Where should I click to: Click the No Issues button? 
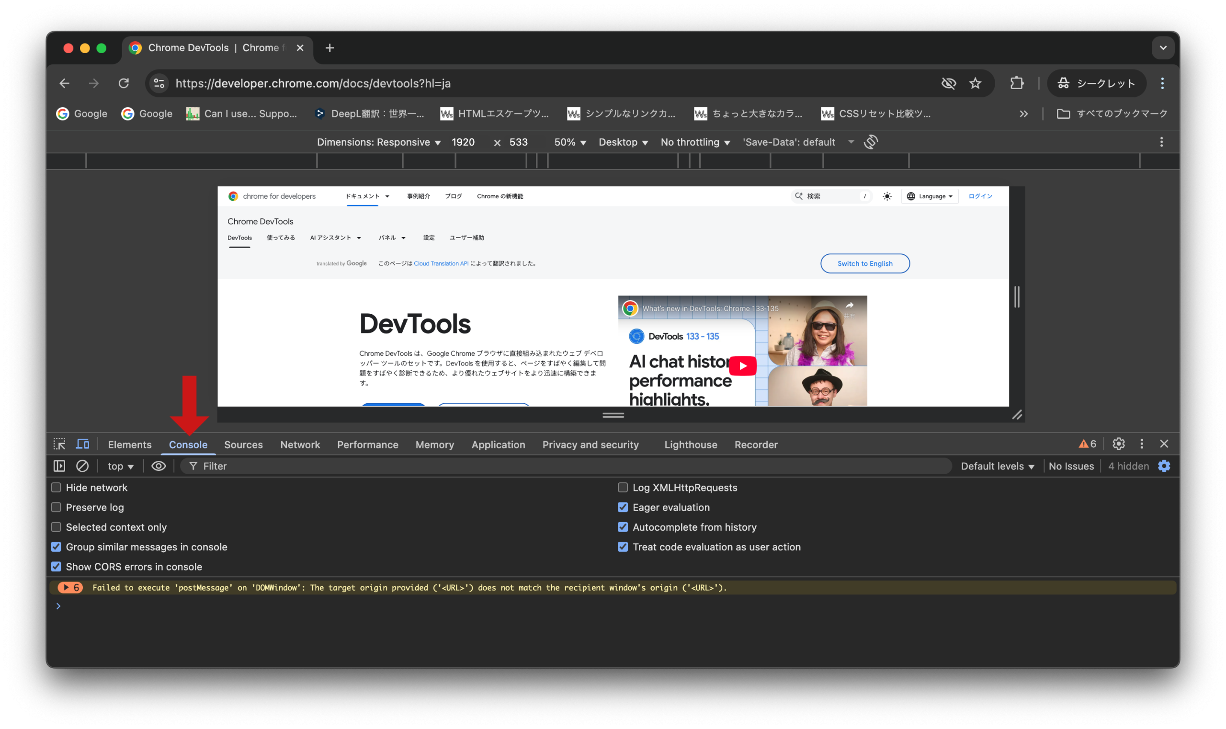pos(1071,466)
